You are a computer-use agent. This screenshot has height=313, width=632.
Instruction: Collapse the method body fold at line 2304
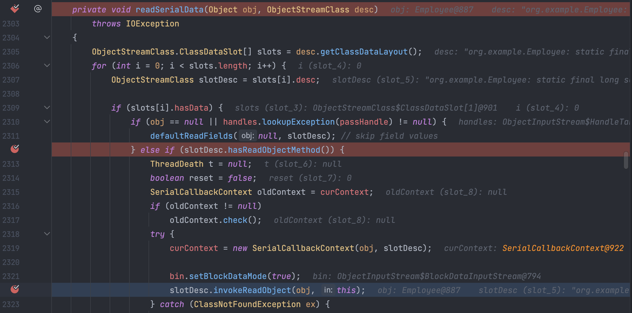click(47, 38)
